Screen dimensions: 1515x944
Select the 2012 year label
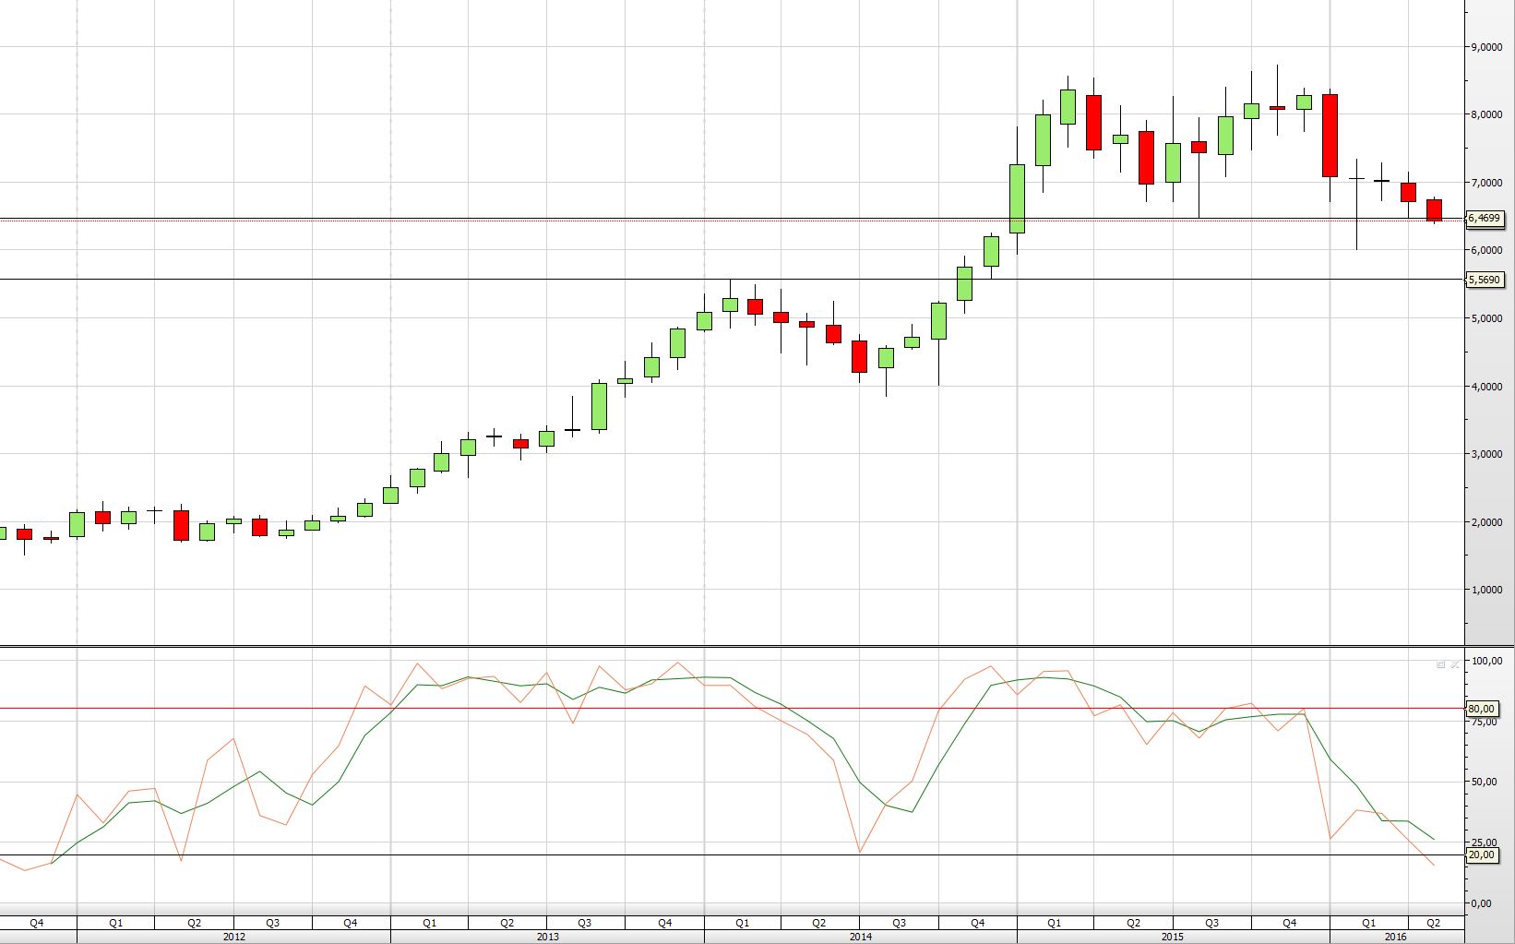234,937
